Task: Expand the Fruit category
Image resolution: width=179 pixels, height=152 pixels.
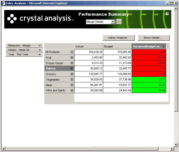Action: pos(72,57)
